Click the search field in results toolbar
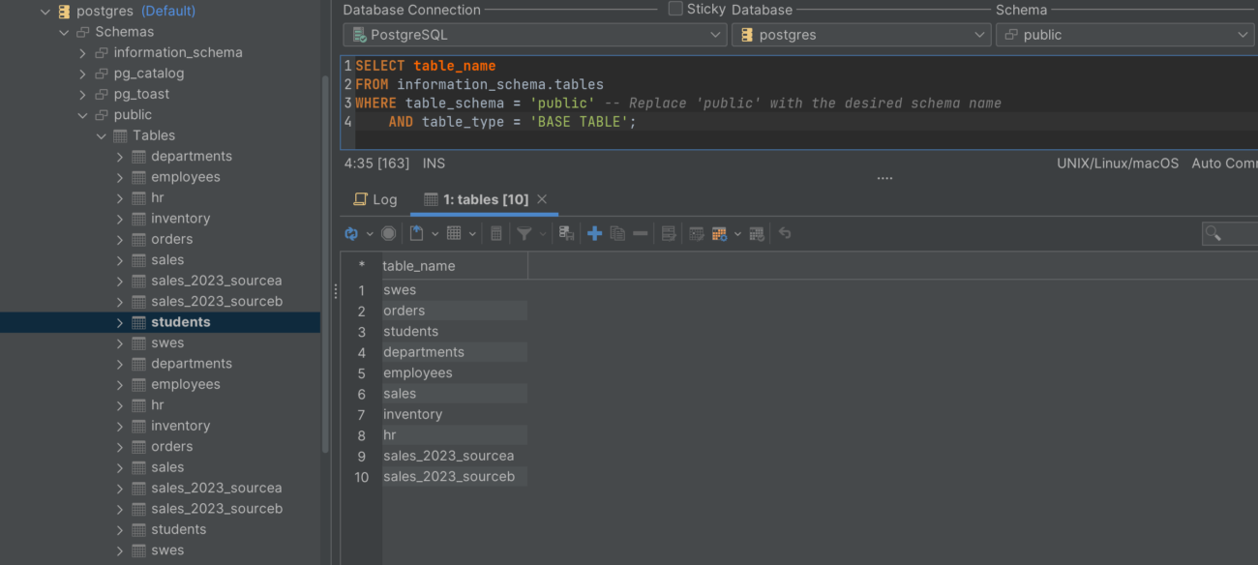 pyautogui.click(x=1239, y=233)
